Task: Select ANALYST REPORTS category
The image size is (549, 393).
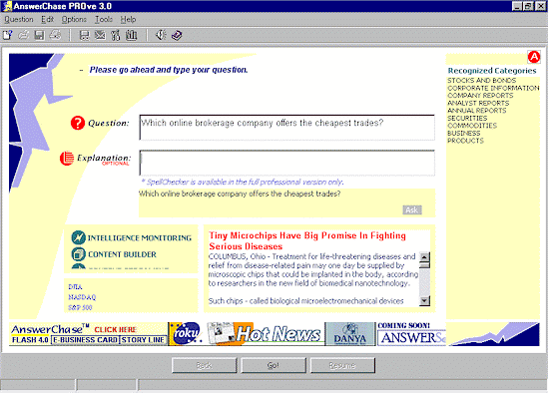Action: (x=478, y=103)
